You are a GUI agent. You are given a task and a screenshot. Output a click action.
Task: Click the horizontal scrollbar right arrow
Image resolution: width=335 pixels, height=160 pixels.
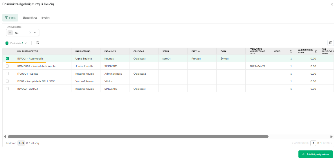332,136
